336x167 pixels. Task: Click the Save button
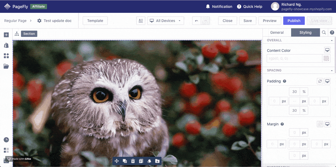(248, 21)
